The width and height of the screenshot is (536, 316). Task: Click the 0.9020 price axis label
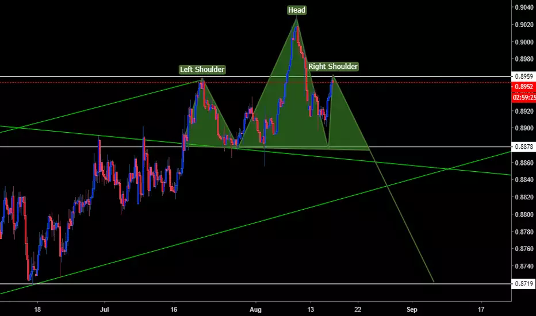coord(524,25)
